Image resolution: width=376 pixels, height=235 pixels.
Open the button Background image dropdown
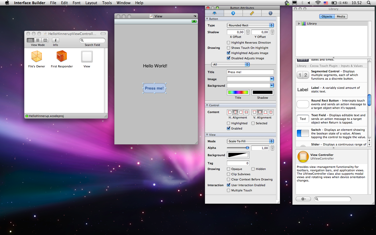[272, 85]
